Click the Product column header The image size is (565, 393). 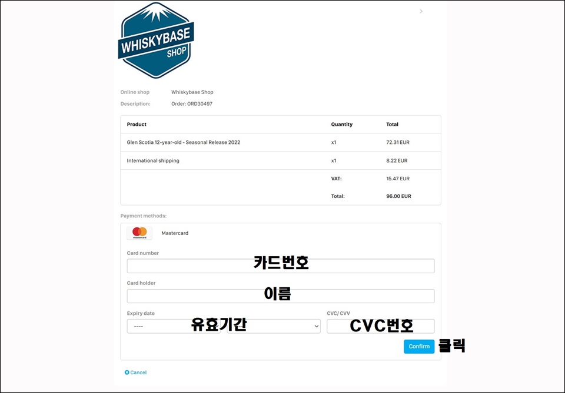tap(137, 125)
